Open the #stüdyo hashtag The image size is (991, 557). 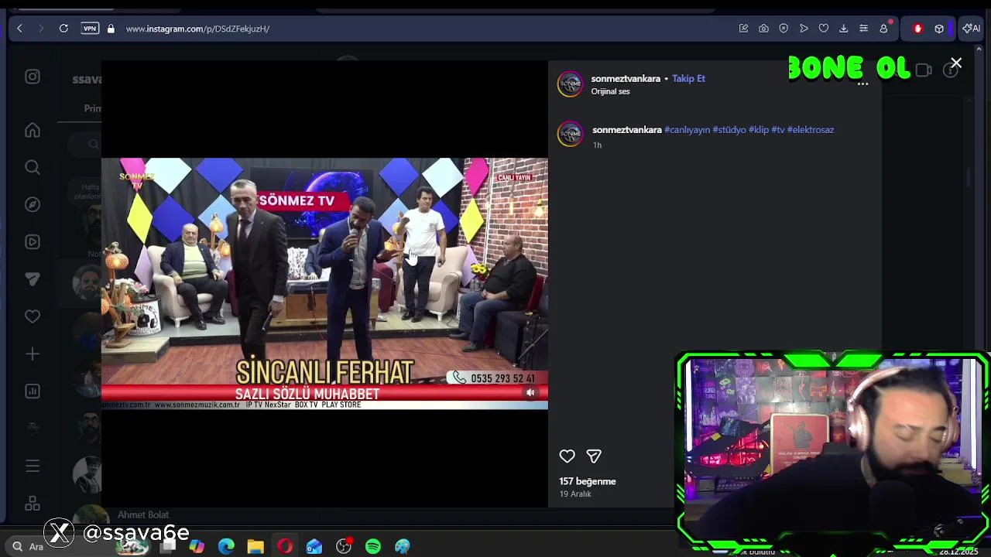pyautogui.click(x=729, y=130)
